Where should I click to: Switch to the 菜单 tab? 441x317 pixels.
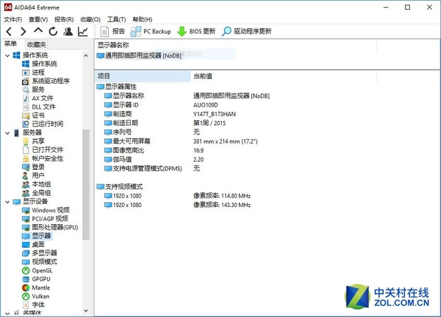pyautogui.click(x=10, y=43)
